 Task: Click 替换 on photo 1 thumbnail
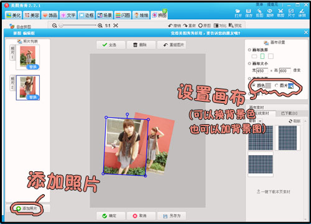[x=33, y=67]
